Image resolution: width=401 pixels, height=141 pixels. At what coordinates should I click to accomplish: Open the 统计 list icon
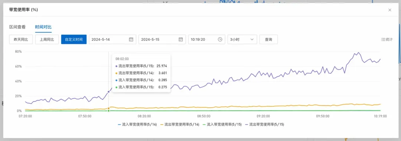[383, 39]
